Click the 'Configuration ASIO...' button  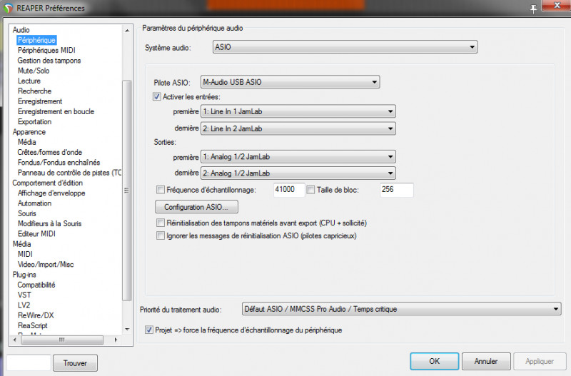(x=196, y=207)
